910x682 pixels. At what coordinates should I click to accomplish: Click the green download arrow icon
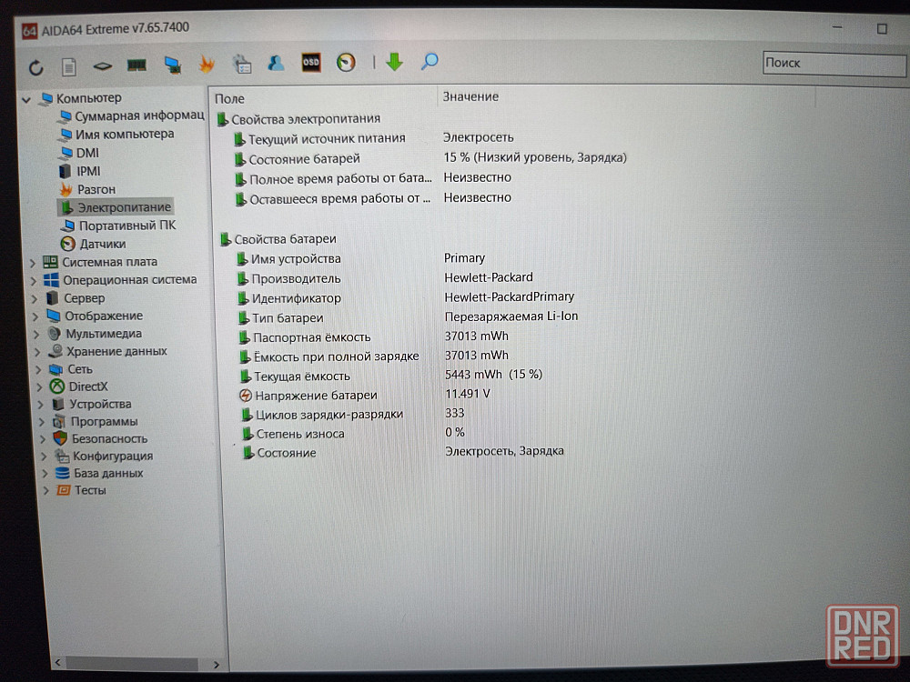(x=395, y=62)
